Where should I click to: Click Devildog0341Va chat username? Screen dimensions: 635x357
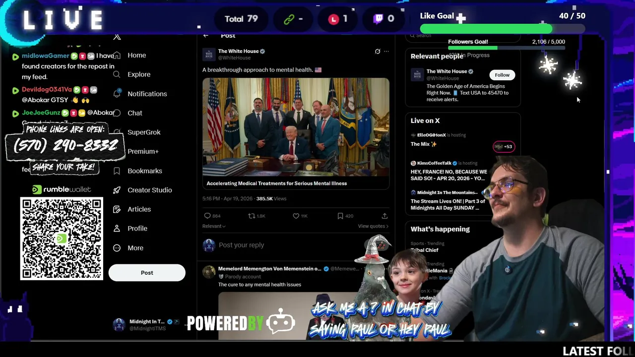47,89
